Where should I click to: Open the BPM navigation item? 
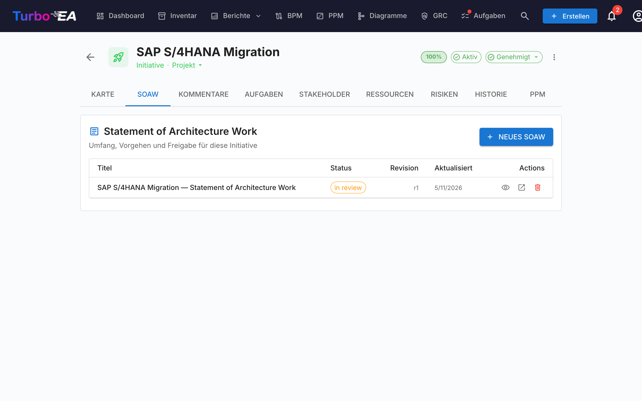coord(289,16)
